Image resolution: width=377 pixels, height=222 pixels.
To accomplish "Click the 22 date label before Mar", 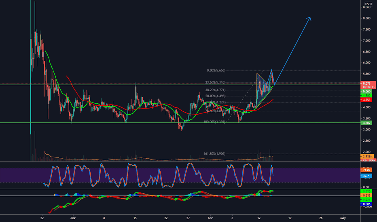I will point(42,218).
